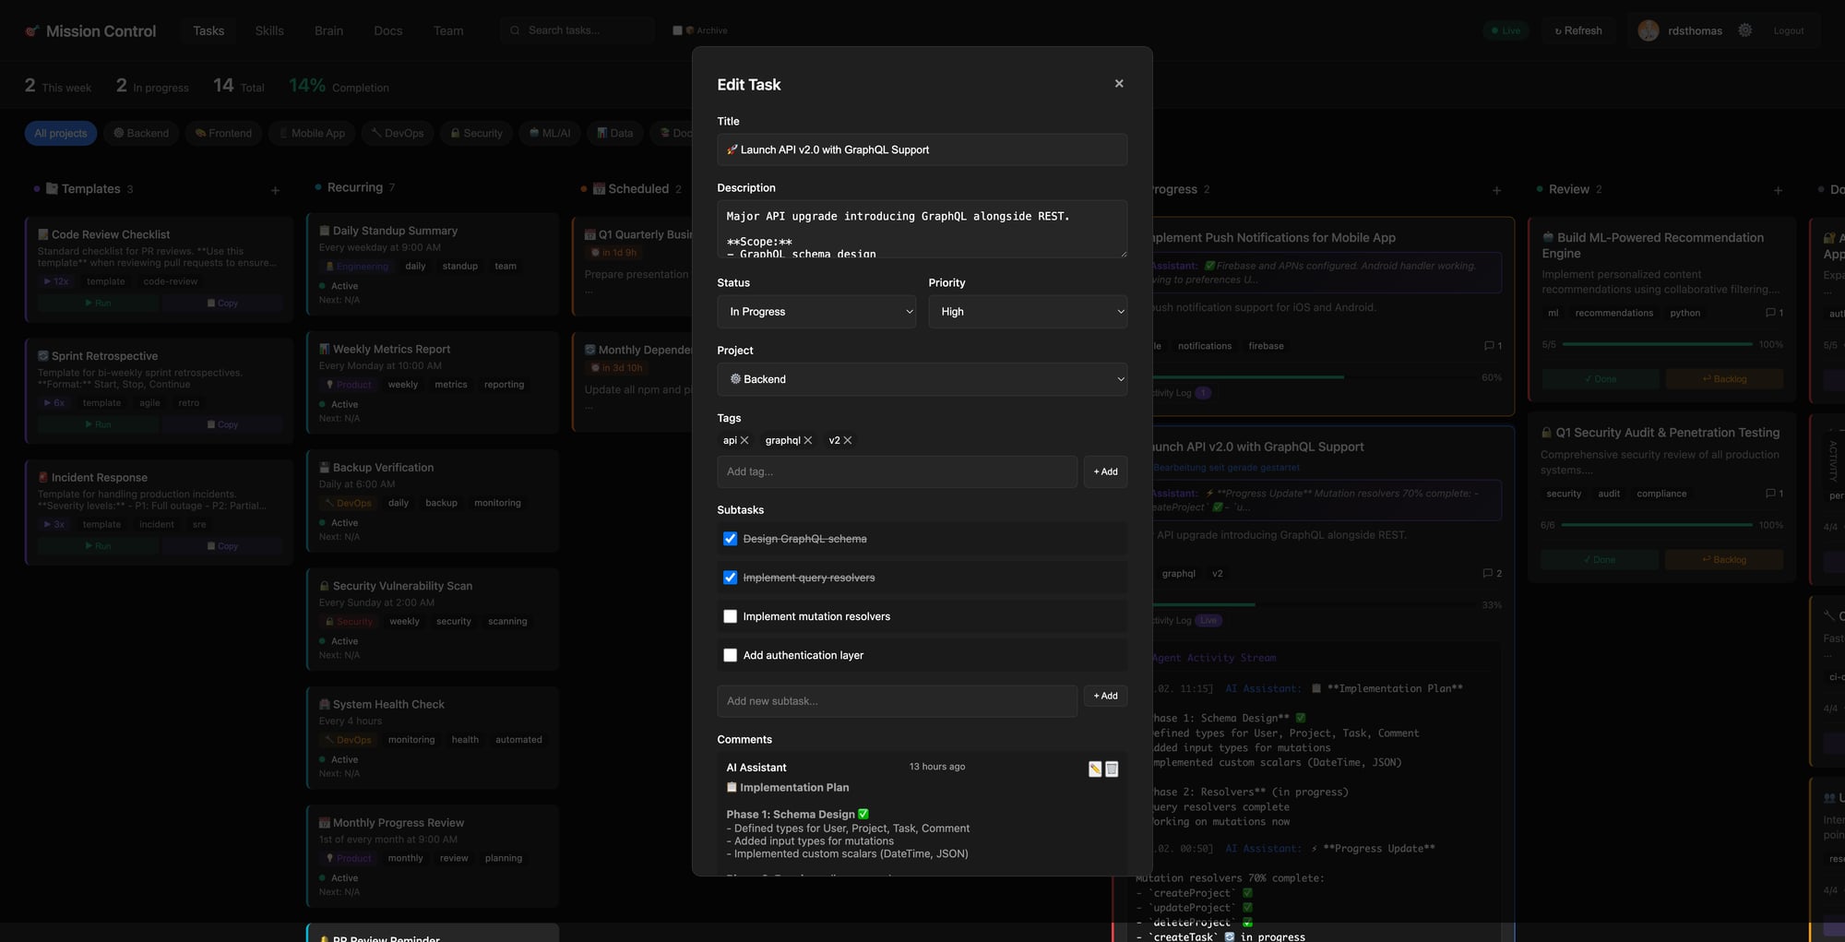Screen dimensions: 1845x942
Task: Filter by DevOps project
Action: 398,134
